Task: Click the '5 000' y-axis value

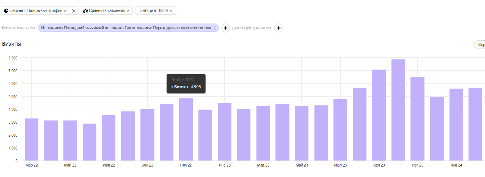Action: click(x=12, y=96)
